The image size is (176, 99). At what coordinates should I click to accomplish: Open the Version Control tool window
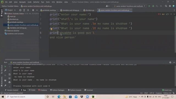coord(12,90)
